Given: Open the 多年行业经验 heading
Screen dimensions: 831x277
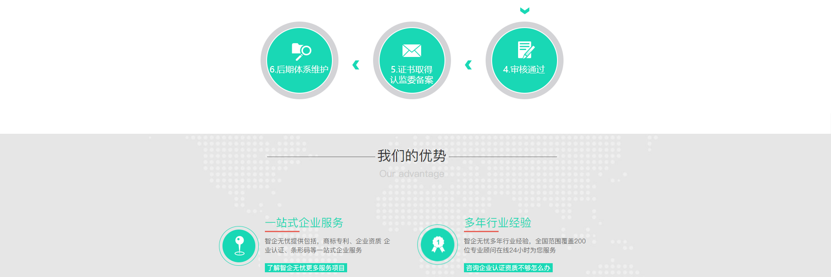Looking at the screenshot, I should [498, 223].
